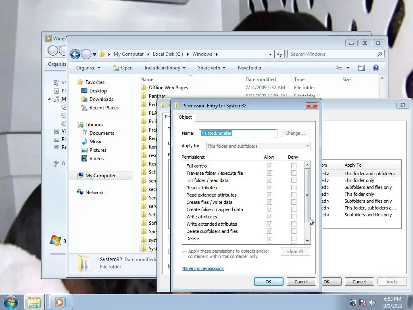The height and width of the screenshot is (310, 413).
Task: Click the search magnifier icon
Action: 380,54
